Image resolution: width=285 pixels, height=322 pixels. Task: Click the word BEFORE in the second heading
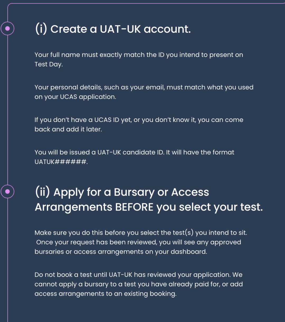134,207
